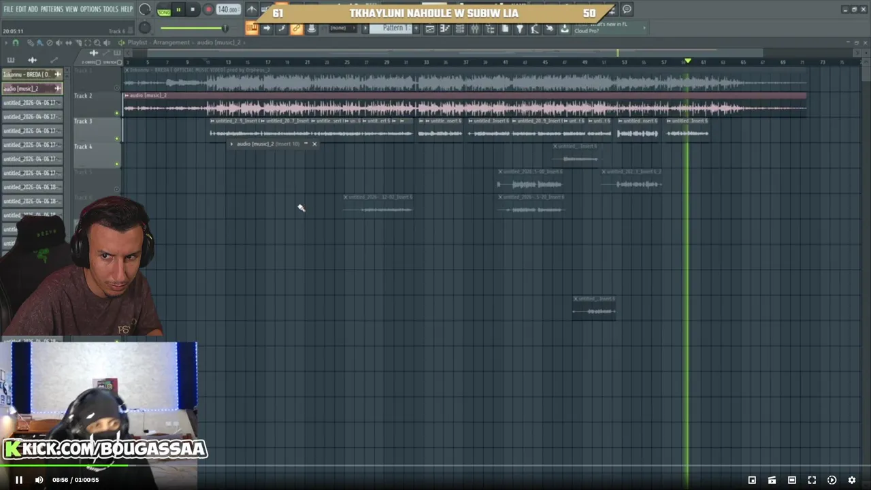Pause the video player
The image size is (871, 490).
tap(19, 480)
